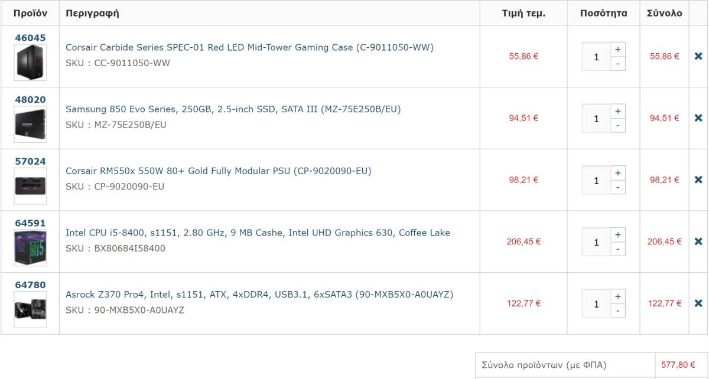Screen dimensions: 709x379
Task: Remove Samsung 850 Evo SSD from cart
Action: click(x=698, y=118)
